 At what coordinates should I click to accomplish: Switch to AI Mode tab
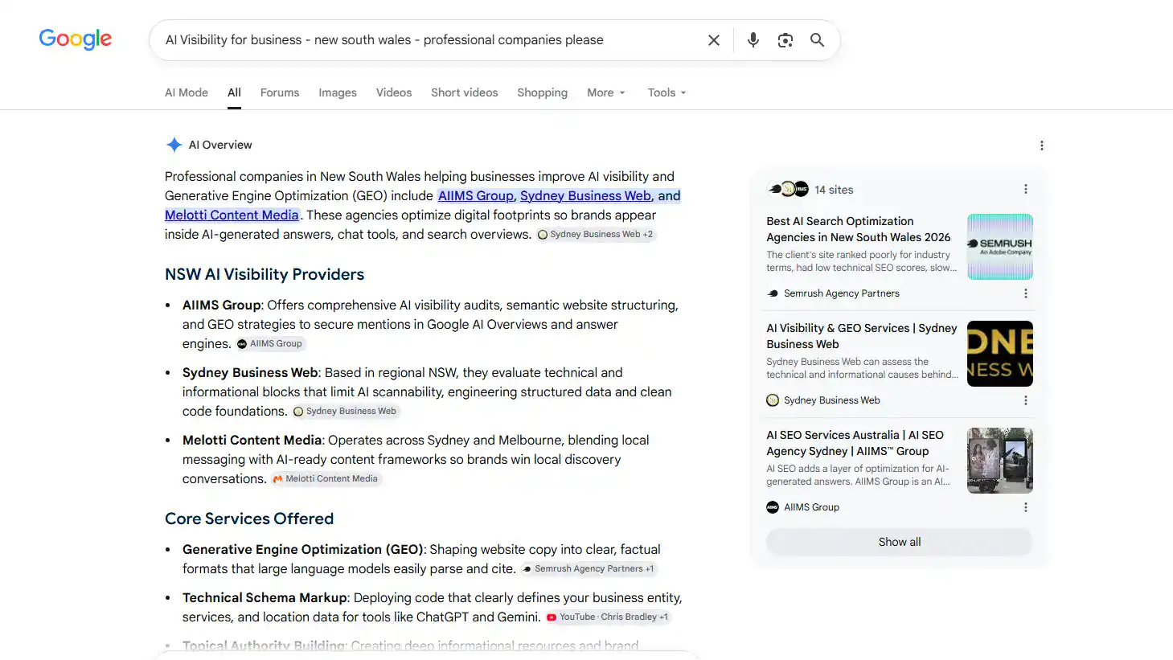187,92
